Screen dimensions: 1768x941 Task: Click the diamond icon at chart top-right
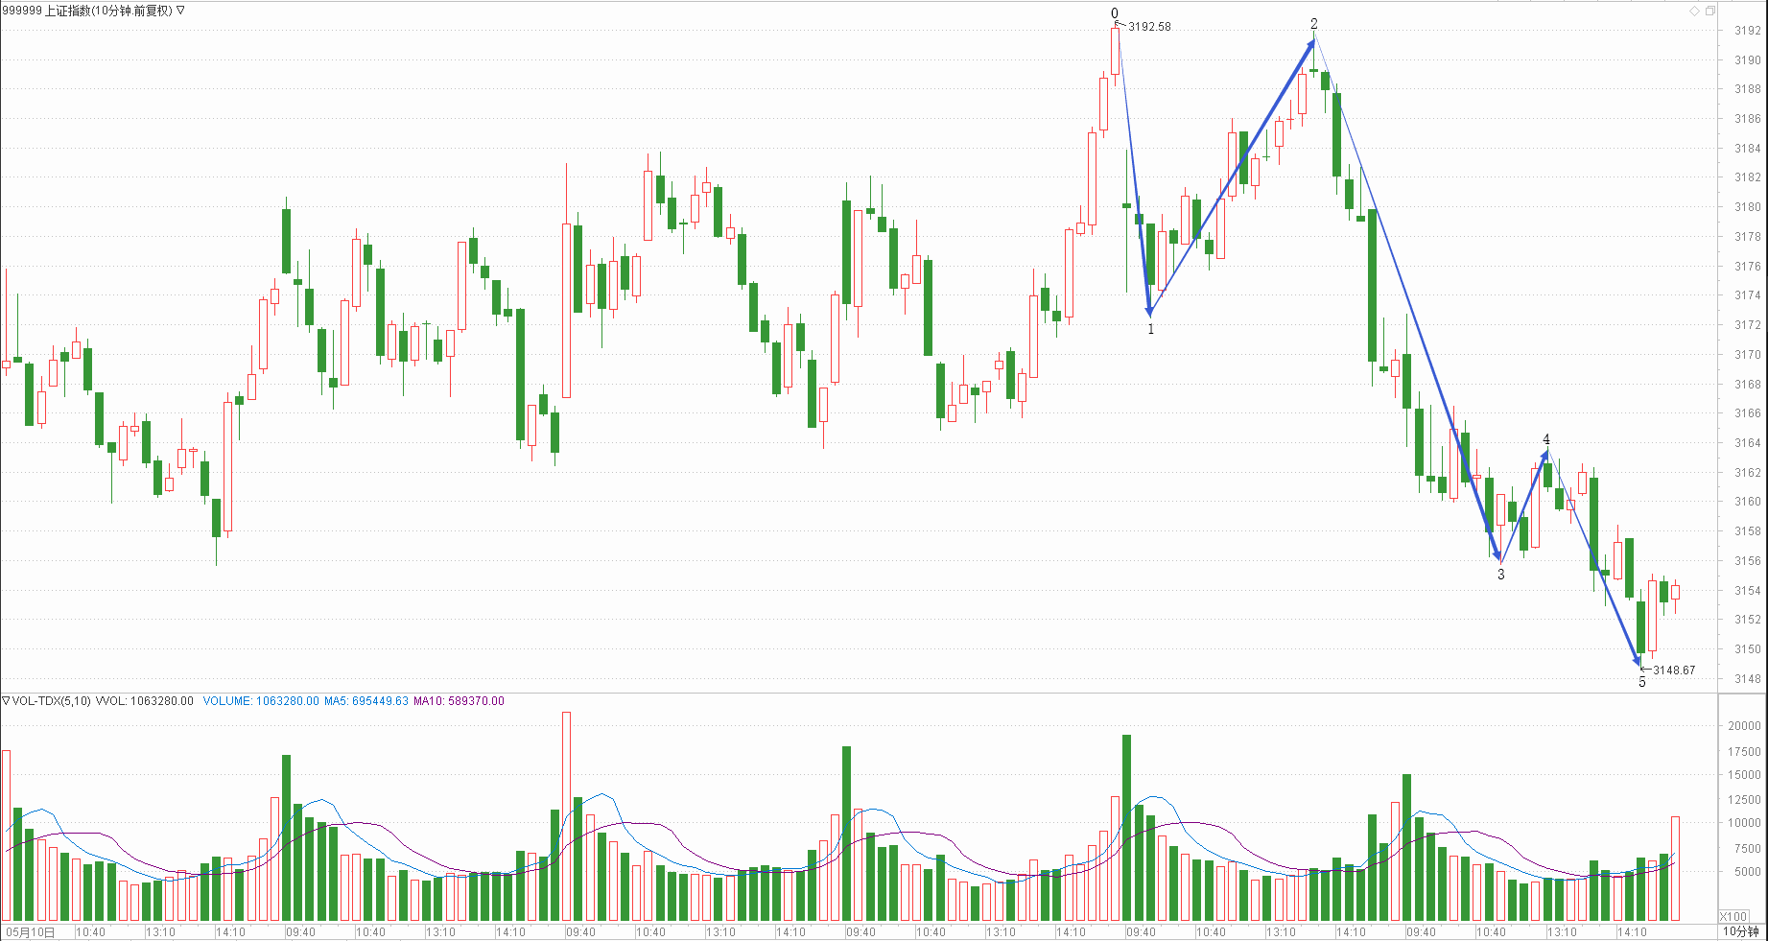pyautogui.click(x=1695, y=11)
